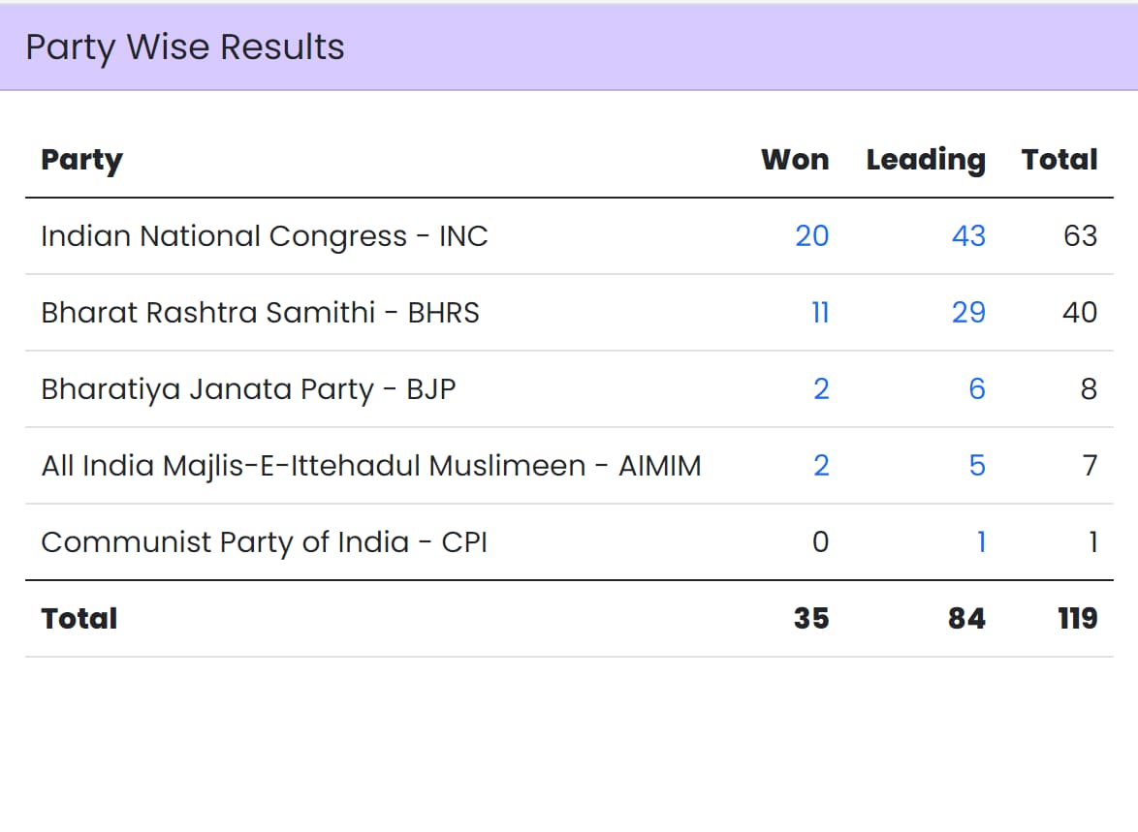The image size is (1138, 832).
Task: Open BHRS won count link showing 11
Action: (820, 313)
